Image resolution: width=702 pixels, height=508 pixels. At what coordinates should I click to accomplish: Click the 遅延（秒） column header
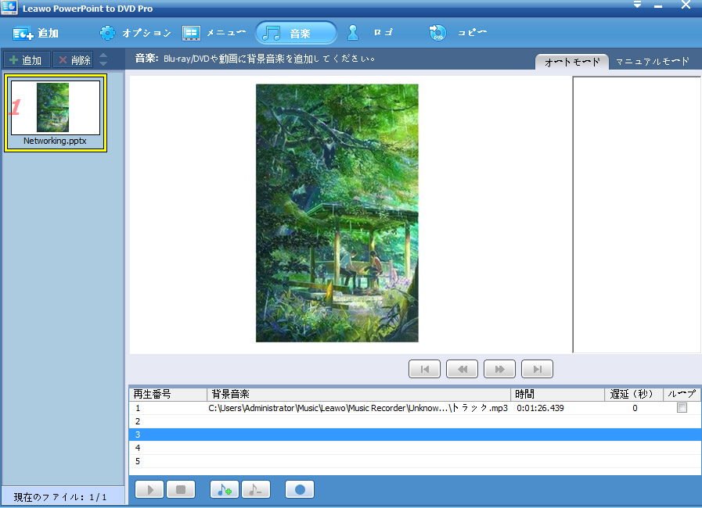click(x=633, y=394)
